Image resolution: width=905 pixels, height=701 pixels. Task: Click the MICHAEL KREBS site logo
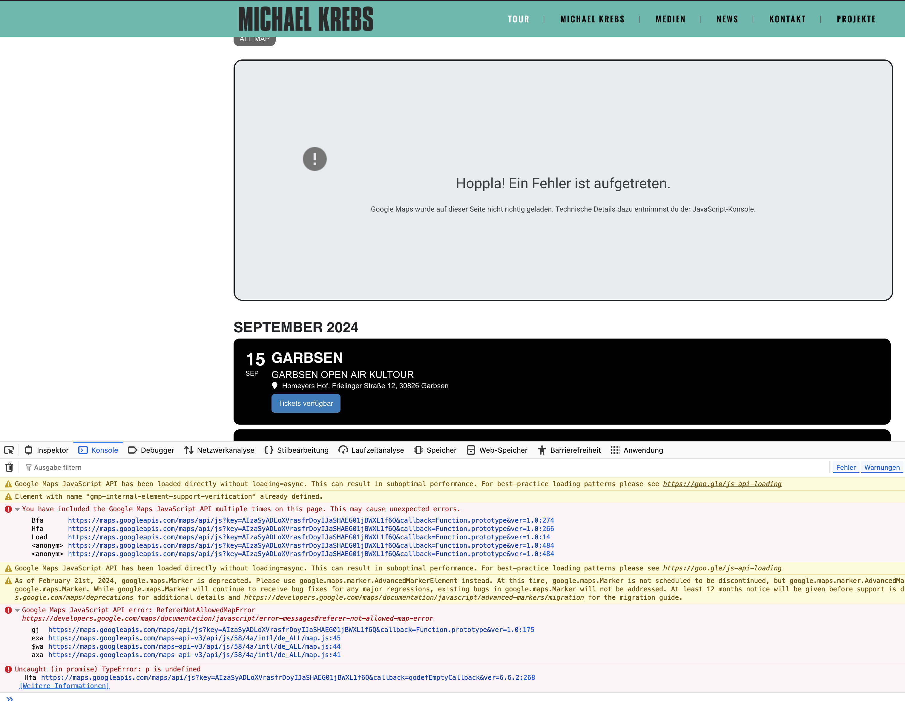point(306,19)
